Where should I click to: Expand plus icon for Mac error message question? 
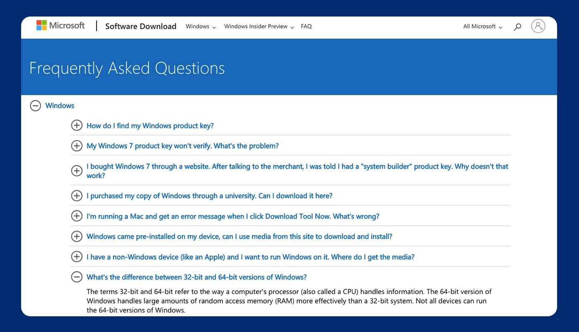(77, 216)
